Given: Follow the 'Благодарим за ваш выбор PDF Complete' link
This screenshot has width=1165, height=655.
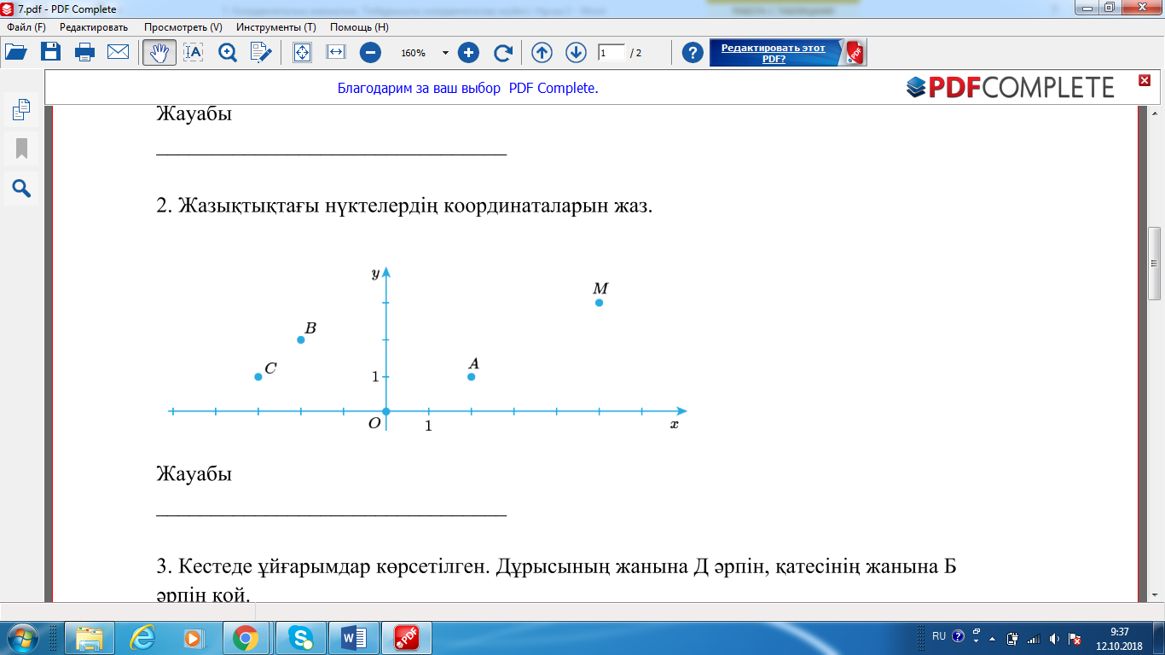Looking at the screenshot, I should point(468,88).
